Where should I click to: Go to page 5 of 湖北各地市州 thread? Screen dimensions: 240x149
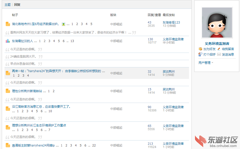91,24
